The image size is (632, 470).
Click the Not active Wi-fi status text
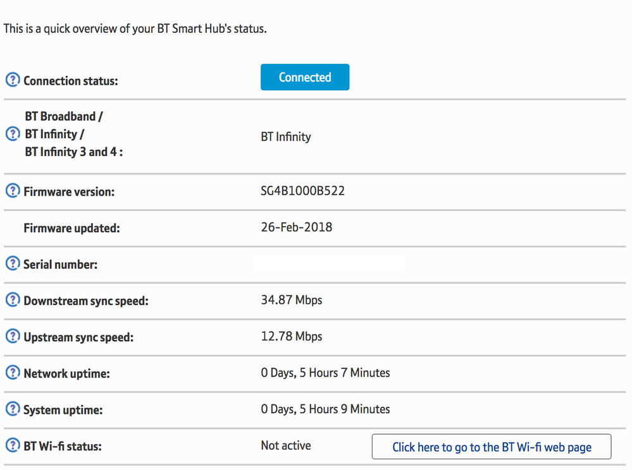click(286, 446)
